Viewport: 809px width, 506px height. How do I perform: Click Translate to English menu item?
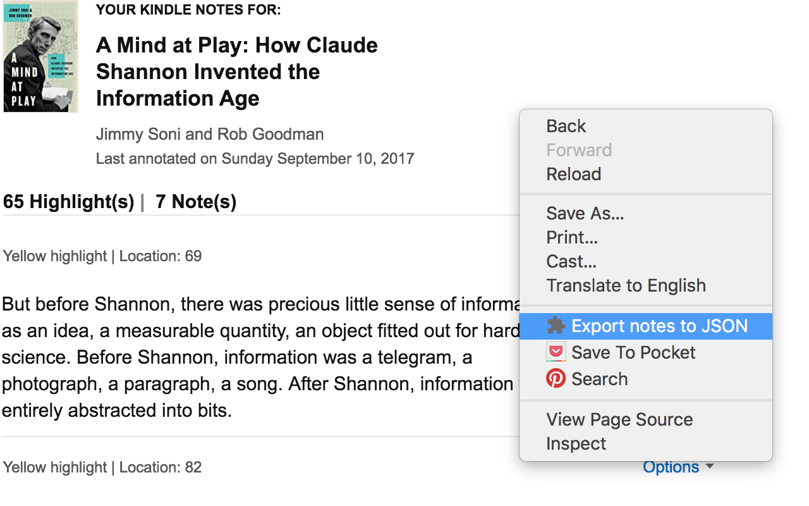626,285
